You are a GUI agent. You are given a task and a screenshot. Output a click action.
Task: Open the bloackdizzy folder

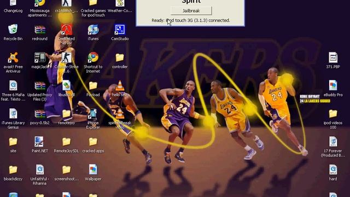tap(13, 170)
